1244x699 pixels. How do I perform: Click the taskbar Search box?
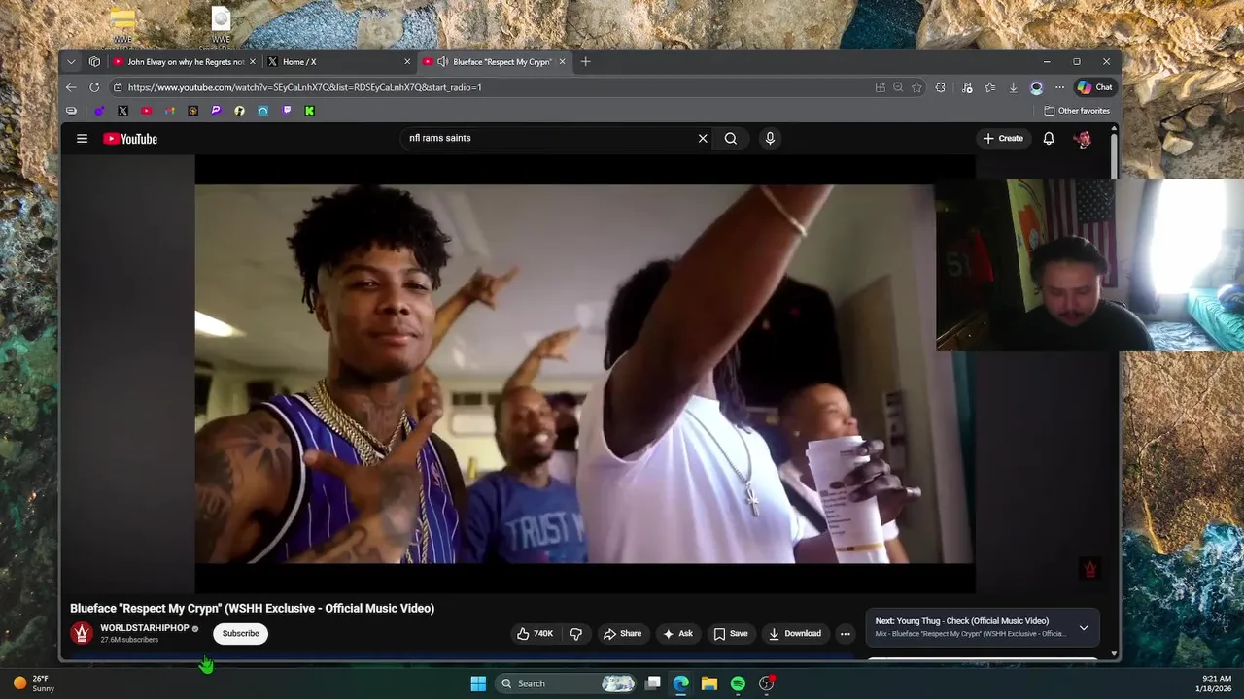tap(567, 683)
